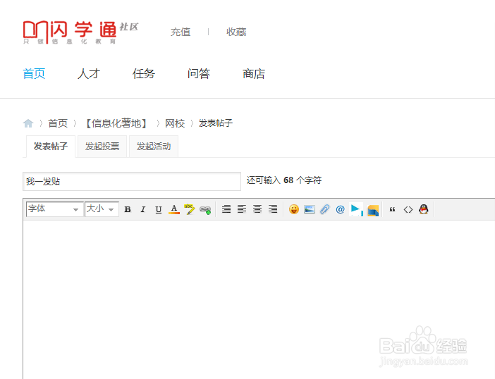This screenshot has width=495, height=379.
Task: Click the blue play media icon
Action: (356, 210)
